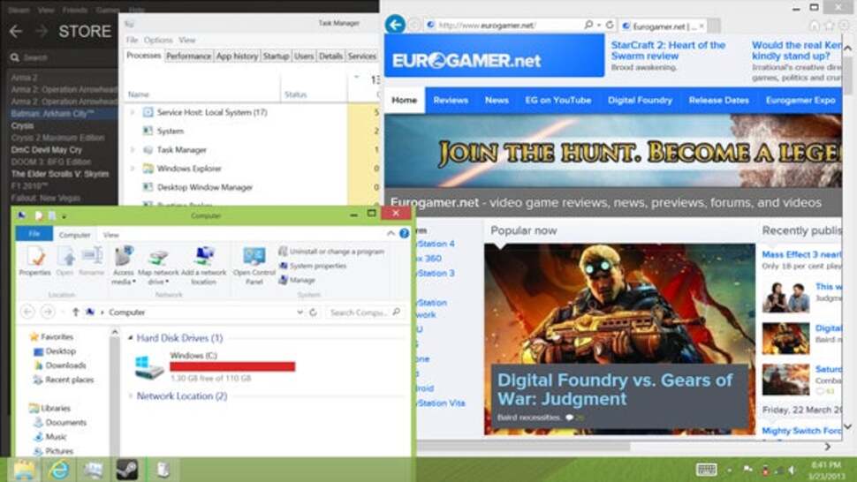
Task: Click the Explorer up arrow
Action: 75,313
